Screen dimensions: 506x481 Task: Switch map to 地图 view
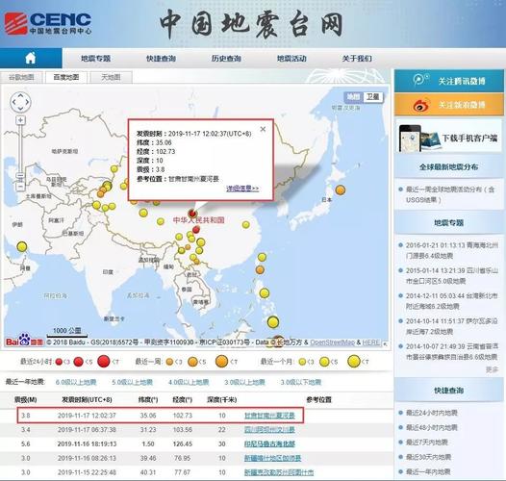coord(354,97)
